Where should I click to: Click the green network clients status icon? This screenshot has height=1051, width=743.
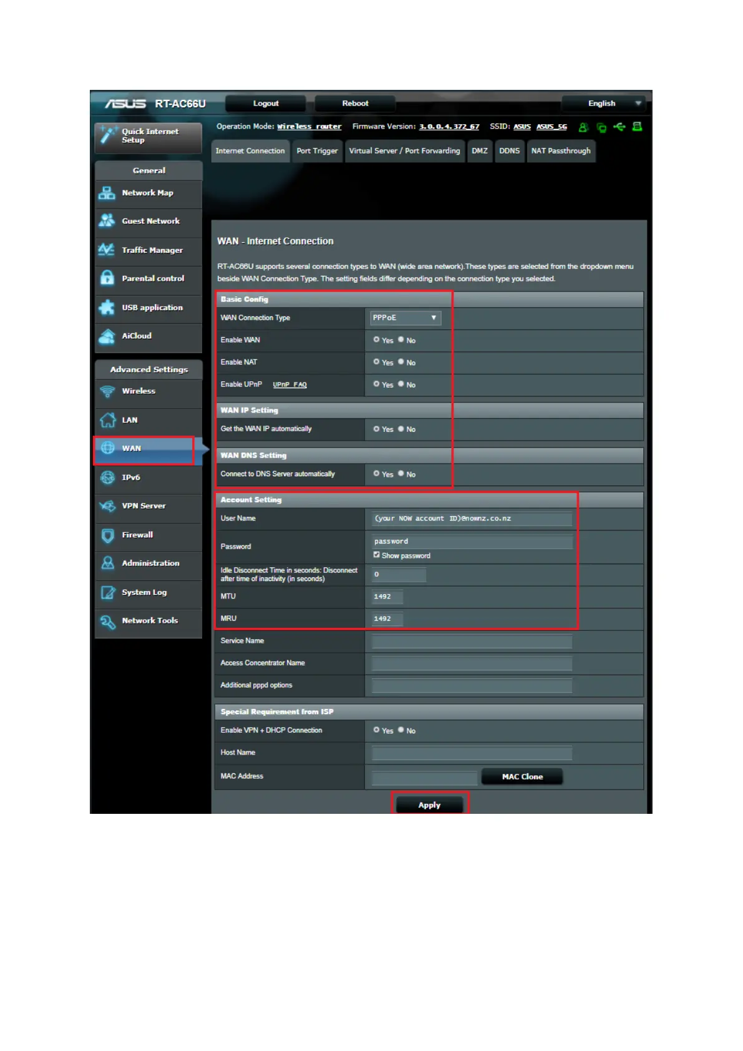(601, 127)
